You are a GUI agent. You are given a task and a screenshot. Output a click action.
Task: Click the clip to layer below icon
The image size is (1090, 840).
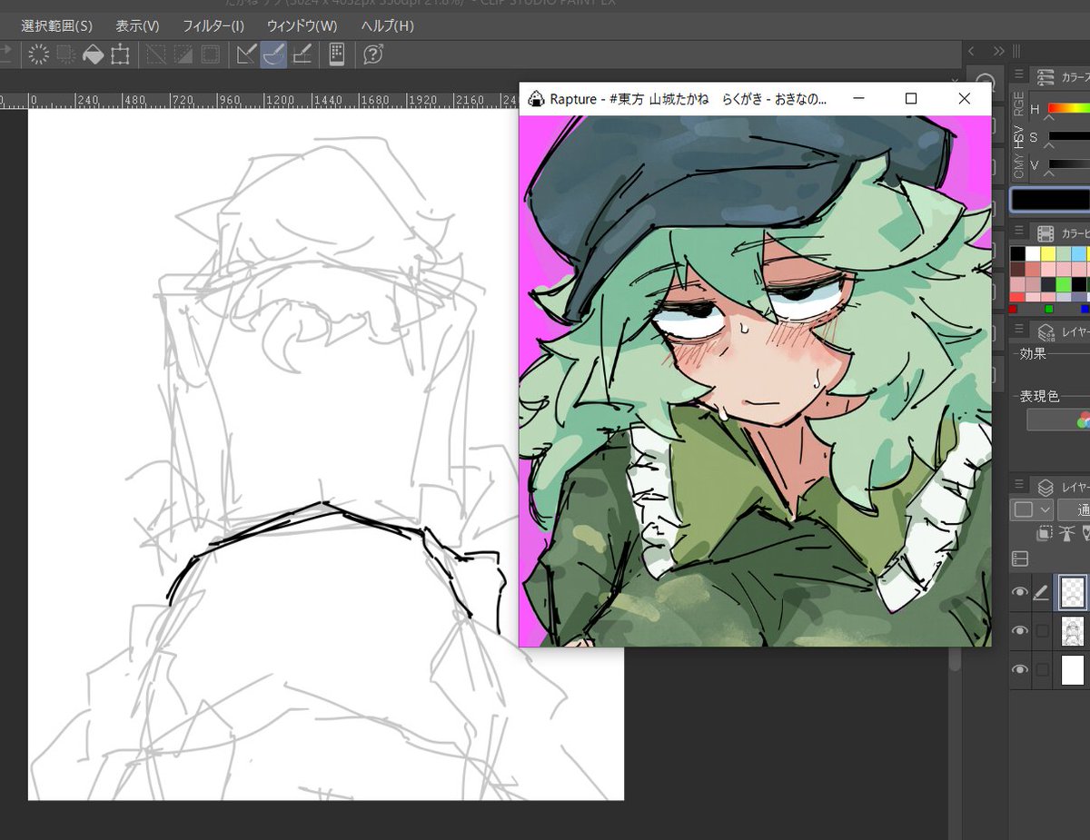[1044, 534]
